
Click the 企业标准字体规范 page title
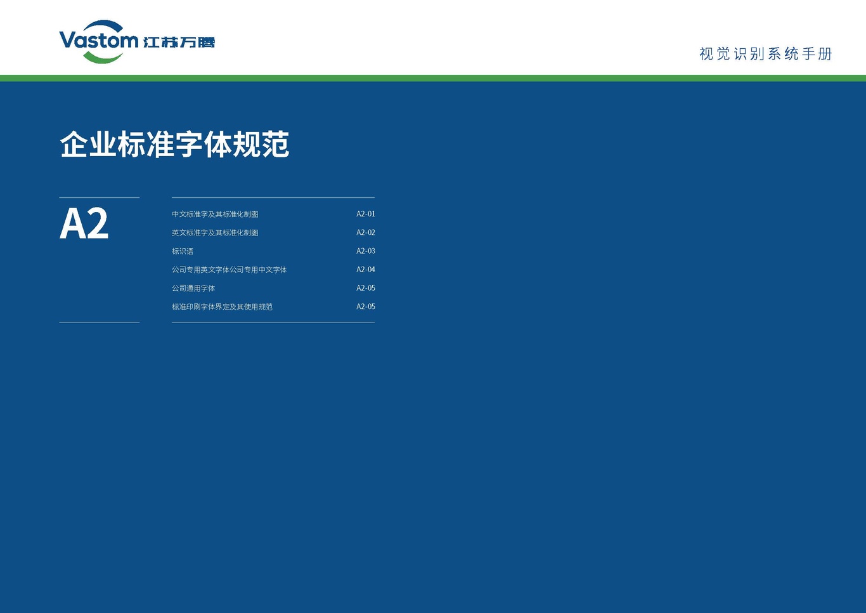174,145
